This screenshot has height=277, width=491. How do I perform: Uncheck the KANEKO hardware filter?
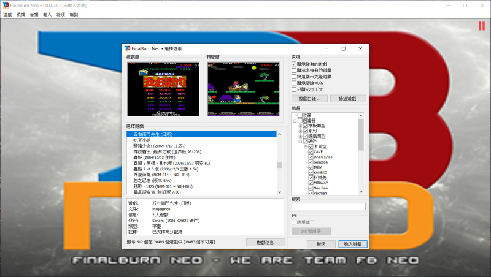coord(311,172)
